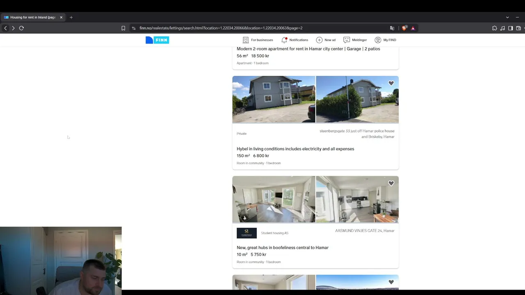The width and height of the screenshot is (525, 295).
Task: Open the Brave Wallet icon
Action: (x=518, y=28)
